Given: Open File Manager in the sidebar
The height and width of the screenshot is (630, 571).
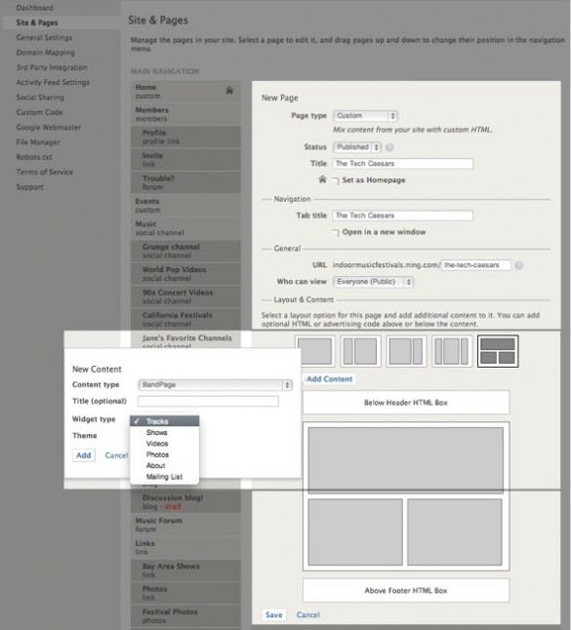Looking at the screenshot, I should (x=38, y=142).
